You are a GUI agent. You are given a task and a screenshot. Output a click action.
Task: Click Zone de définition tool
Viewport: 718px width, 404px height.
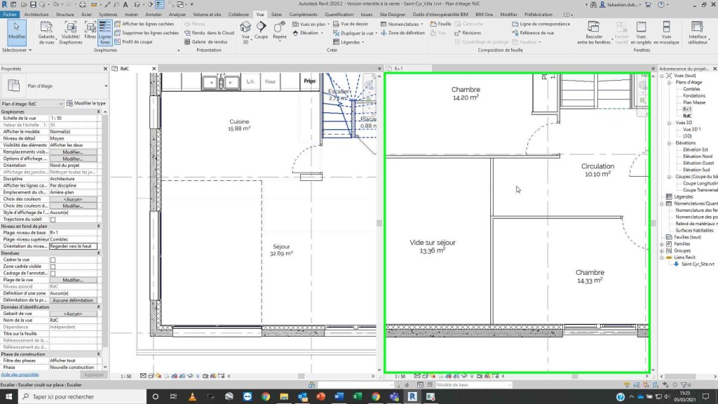tap(402, 33)
